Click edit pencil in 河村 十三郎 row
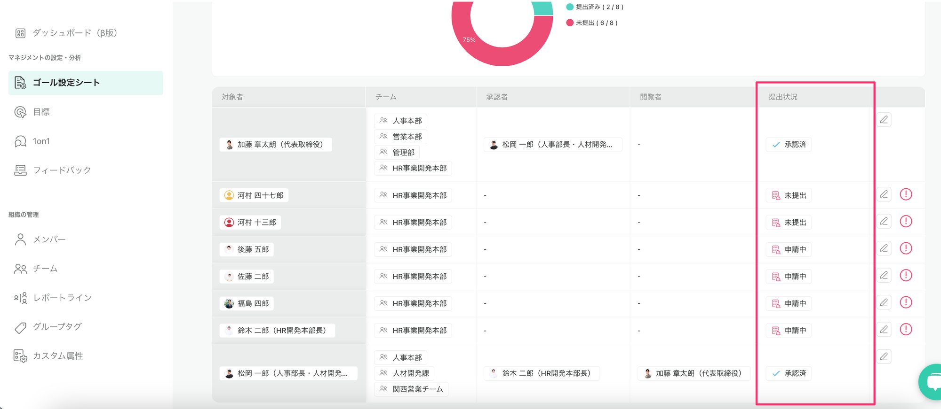 coord(884,221)
